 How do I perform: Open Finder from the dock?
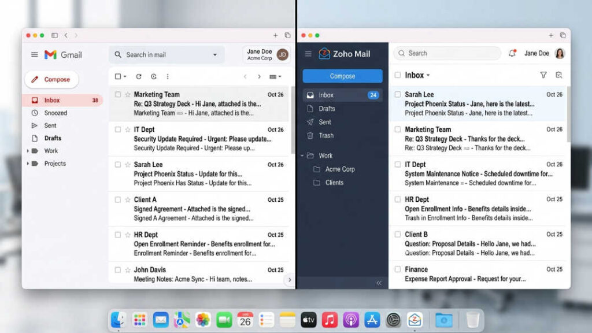pos(119,320)
